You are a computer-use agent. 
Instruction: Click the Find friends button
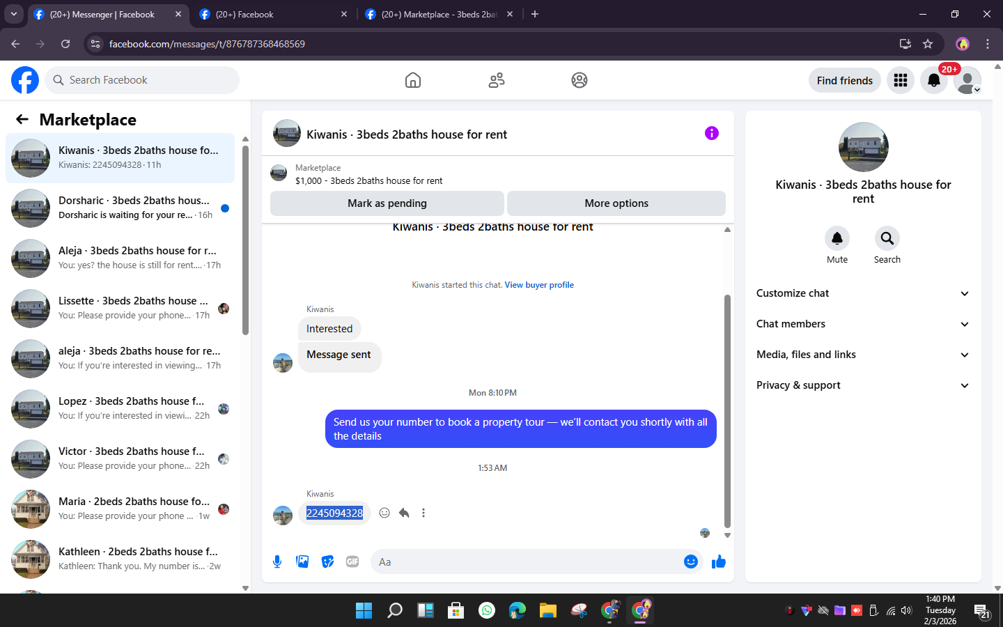(845, 80)
